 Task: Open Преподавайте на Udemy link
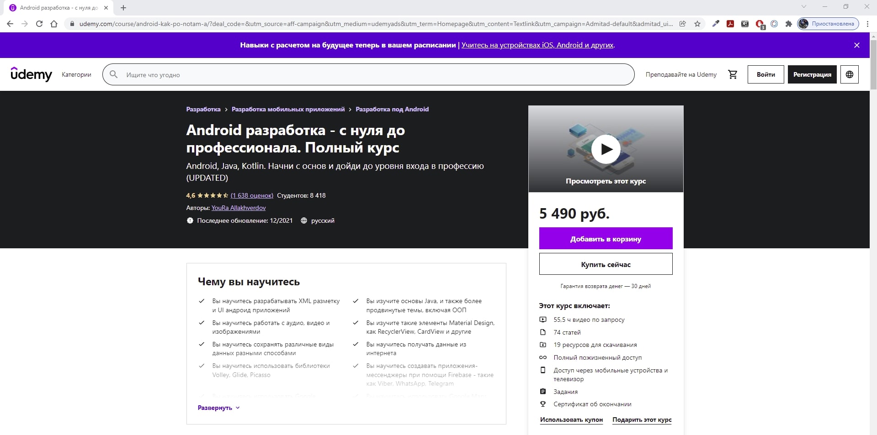click(x=681, y=74)
